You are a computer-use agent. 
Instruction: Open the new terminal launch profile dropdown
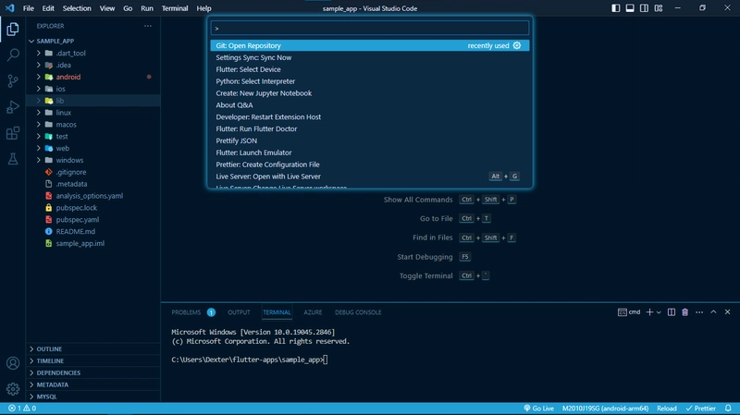coord(660,312)
